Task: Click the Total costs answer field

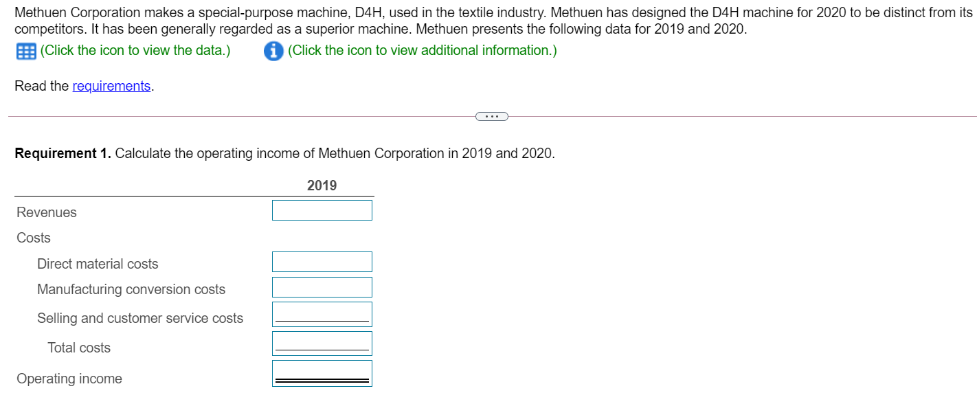Action: click(322, 342)
